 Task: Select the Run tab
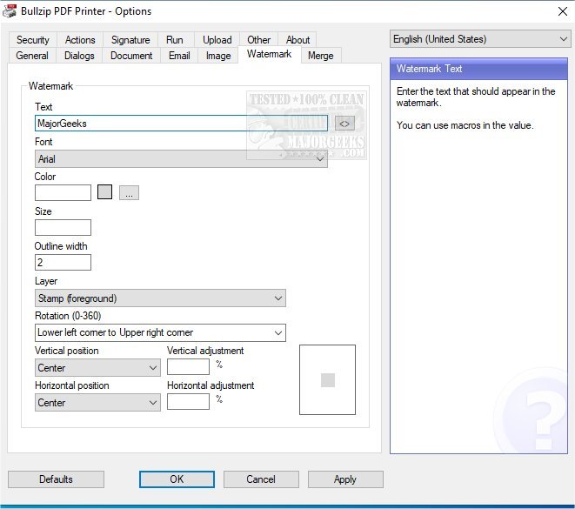point(175,40)
